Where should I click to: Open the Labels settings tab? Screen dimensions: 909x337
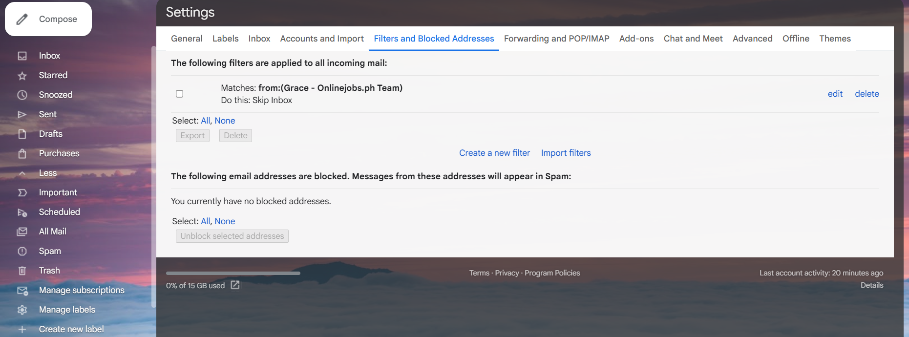(x=226, y=39)
